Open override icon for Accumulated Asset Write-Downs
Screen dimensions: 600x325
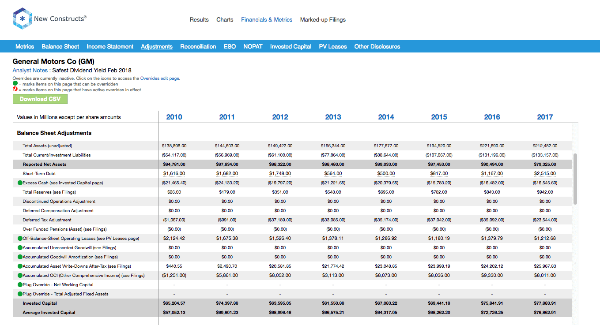pyautogui.click(x=20, y=266)
